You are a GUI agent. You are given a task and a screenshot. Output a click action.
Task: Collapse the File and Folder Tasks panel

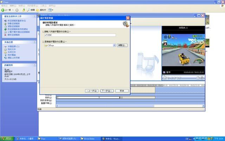(35, 16)
